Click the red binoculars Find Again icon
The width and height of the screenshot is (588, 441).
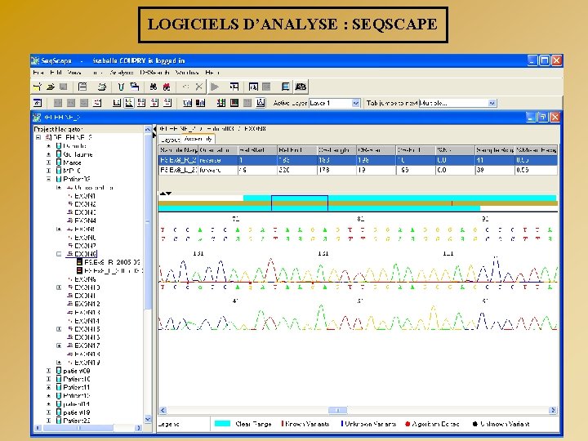coord(167,87)
